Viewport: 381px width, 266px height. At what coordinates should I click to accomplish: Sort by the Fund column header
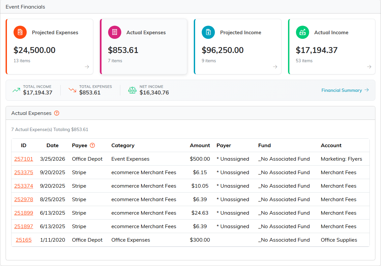(x=264, y=146)
